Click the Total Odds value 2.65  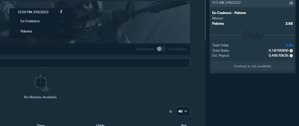pos(289,45)
